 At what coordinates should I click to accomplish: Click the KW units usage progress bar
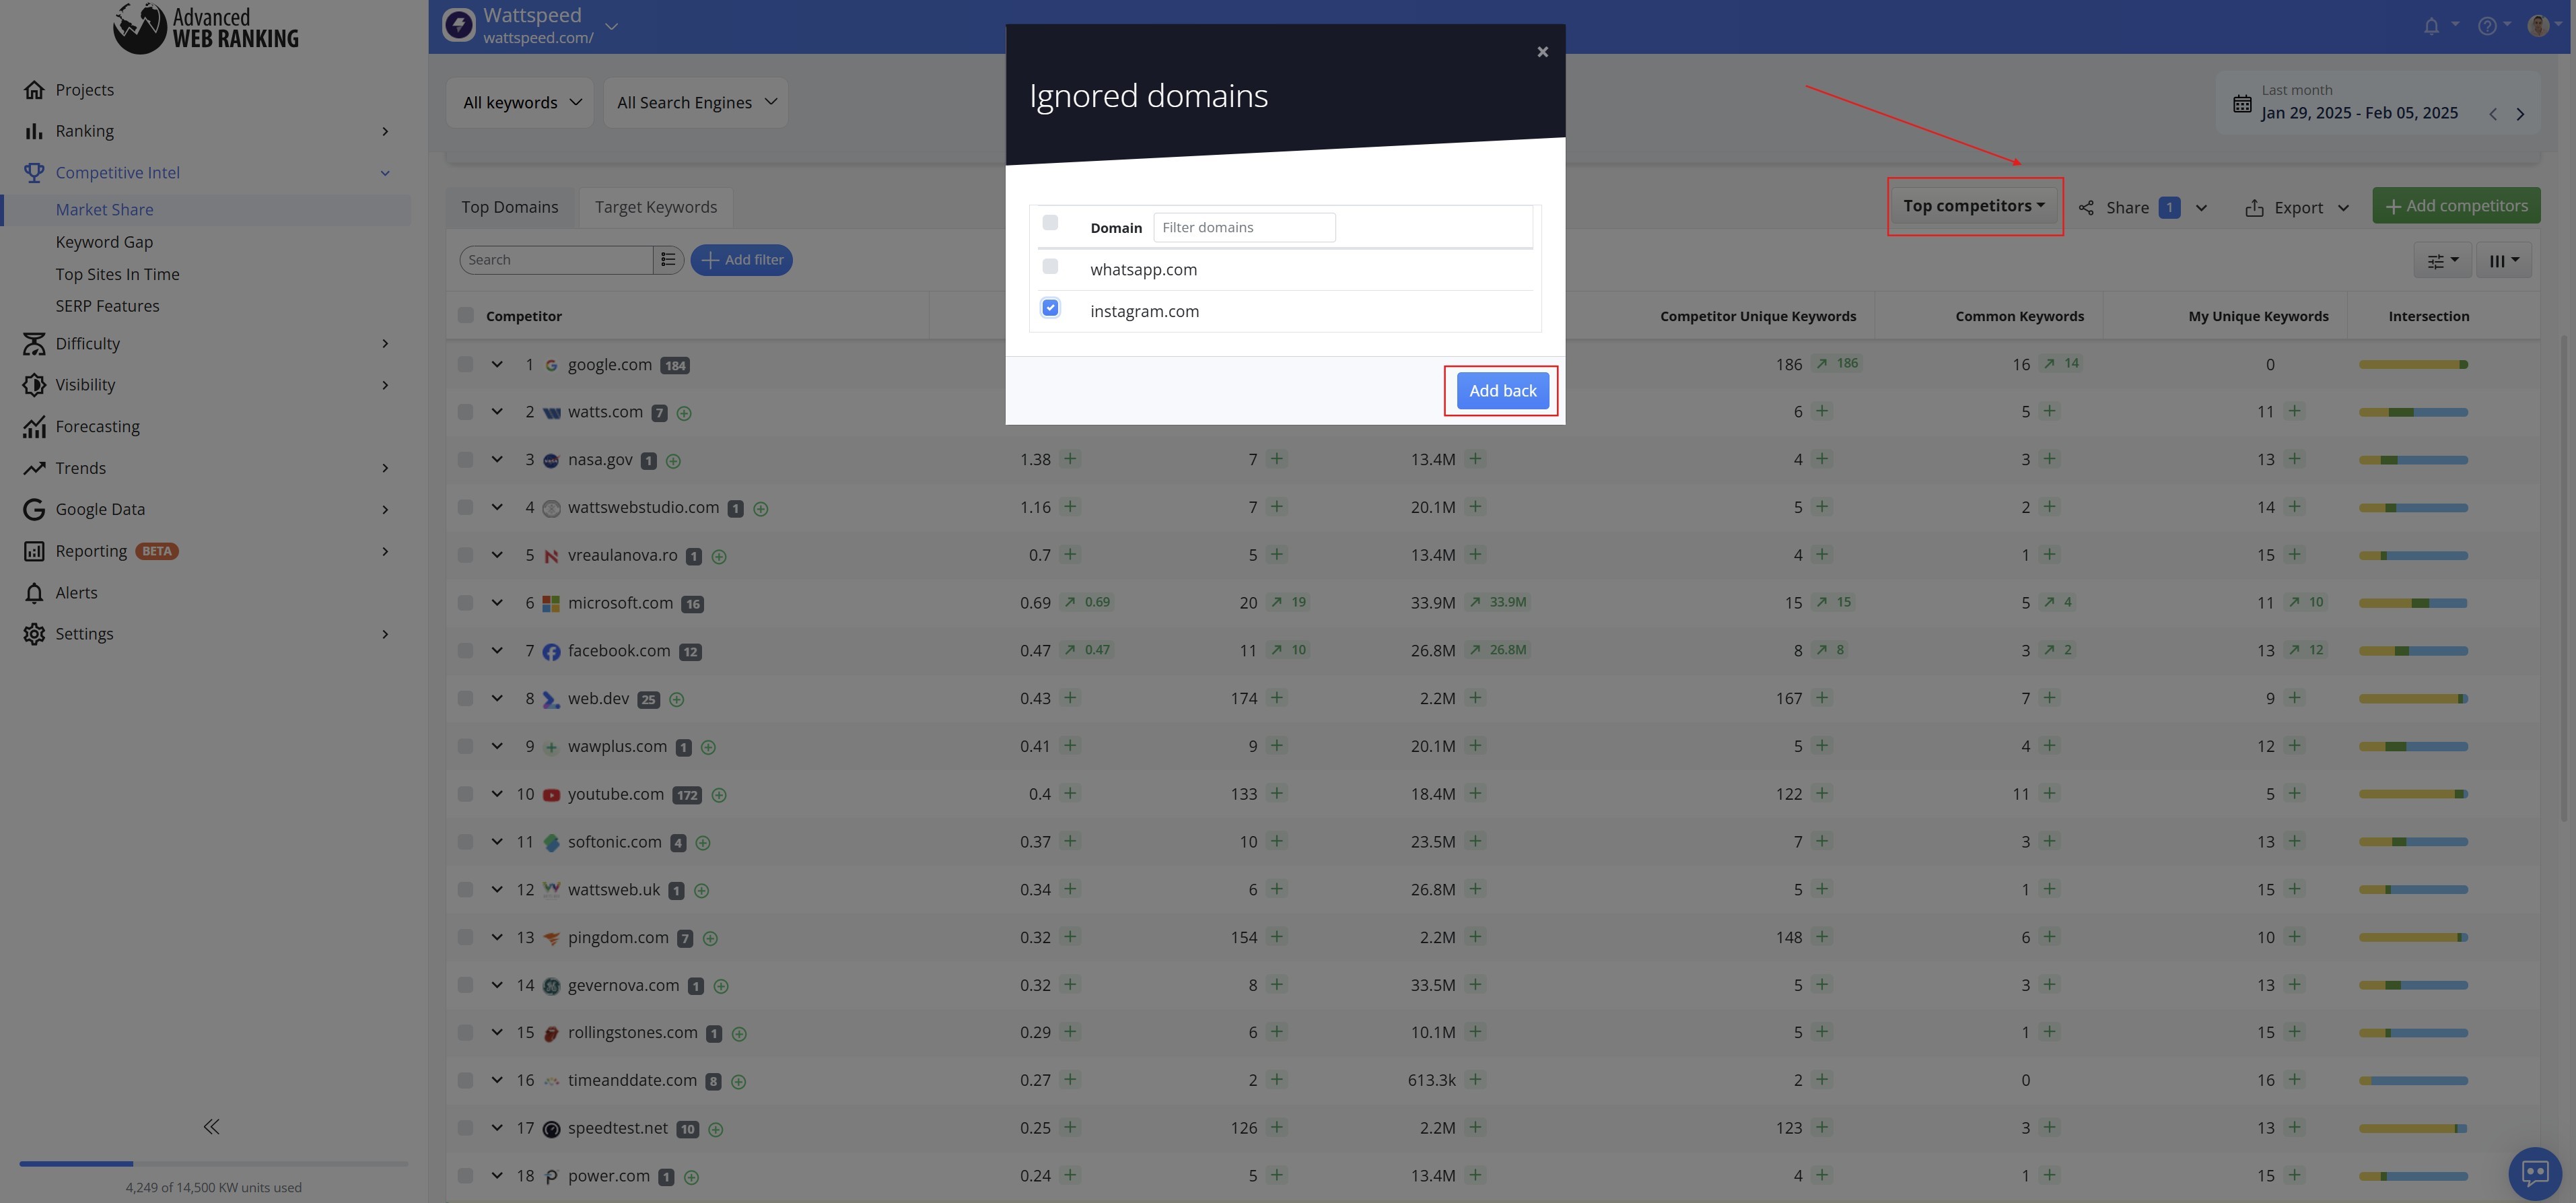click(x=213, y=1164)
